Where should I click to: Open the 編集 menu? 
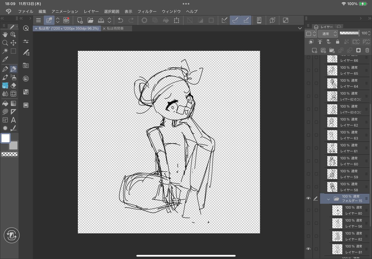pyautogui.click(x=42, y=11)
